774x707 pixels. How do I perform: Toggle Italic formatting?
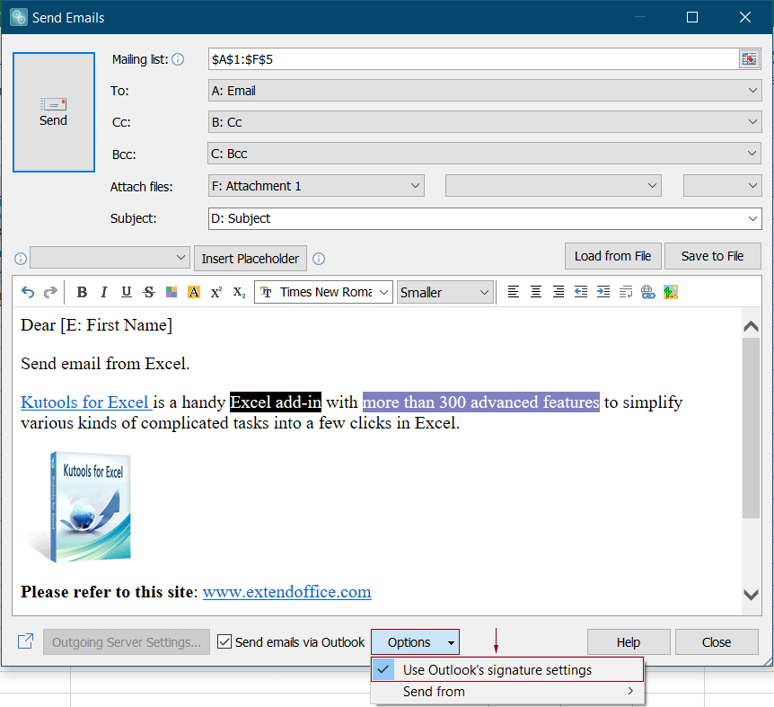click(x=104, y=292)
